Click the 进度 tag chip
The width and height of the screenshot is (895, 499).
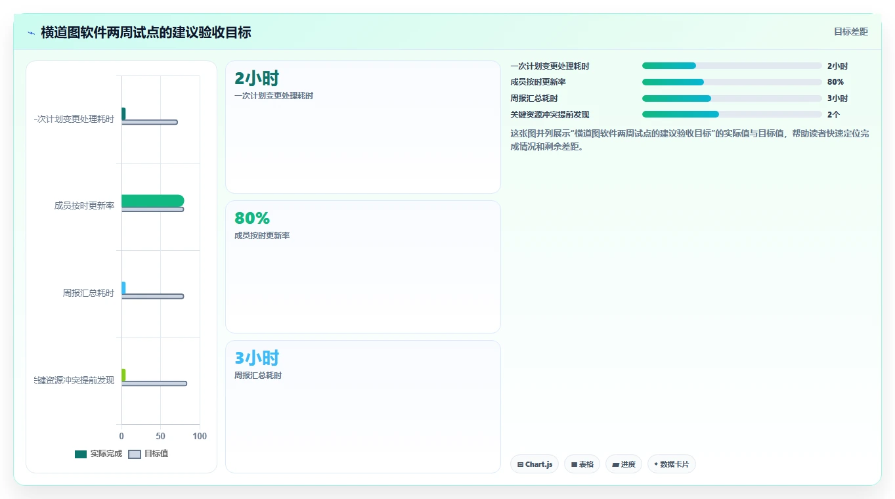tap(624, 464)
